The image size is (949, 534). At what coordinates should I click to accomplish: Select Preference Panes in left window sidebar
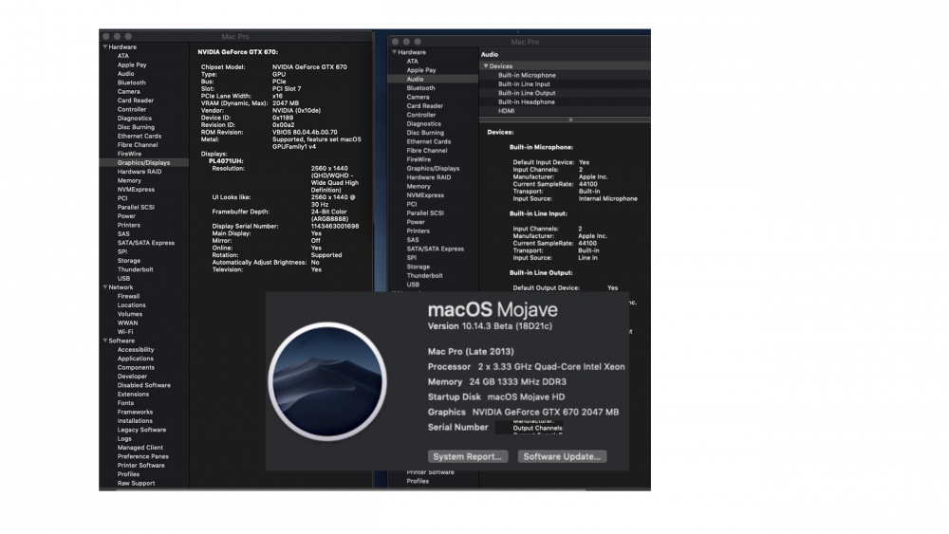click(143, 456)
